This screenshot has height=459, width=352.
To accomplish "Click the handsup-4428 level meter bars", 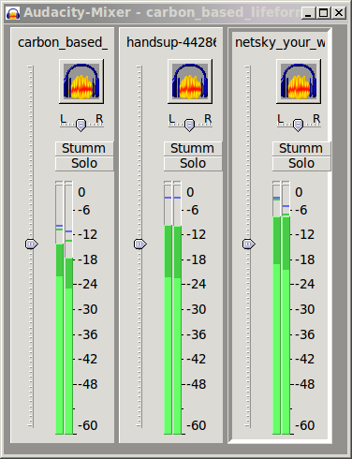I will (172, 307).
